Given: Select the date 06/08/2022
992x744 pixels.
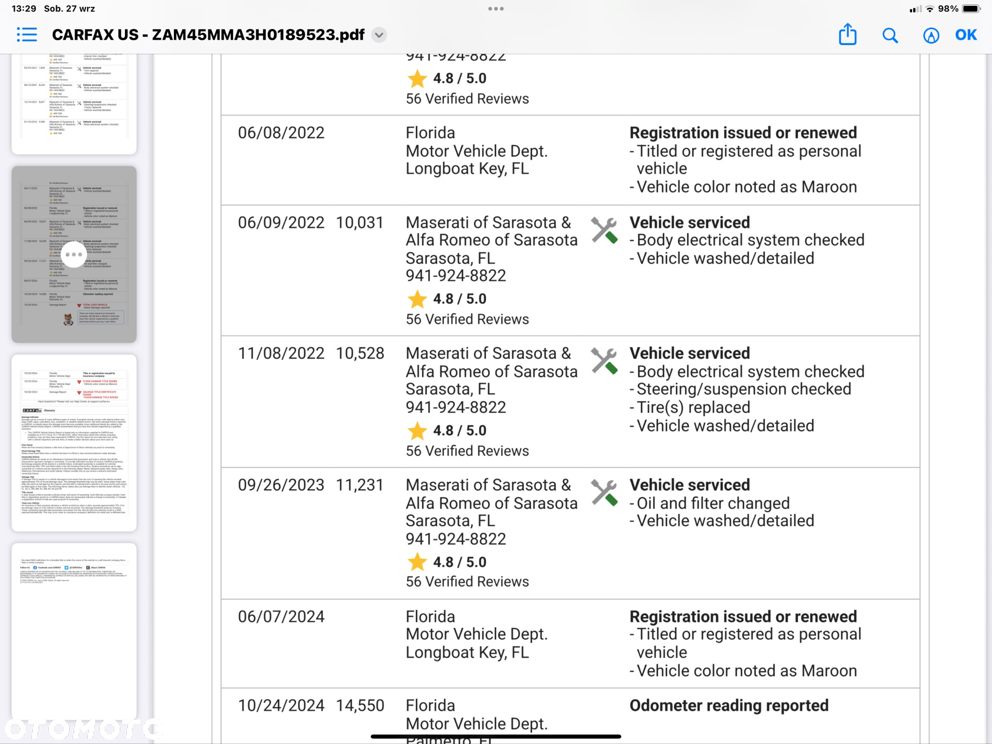Looking at the screenshot, I should (281, 133).
